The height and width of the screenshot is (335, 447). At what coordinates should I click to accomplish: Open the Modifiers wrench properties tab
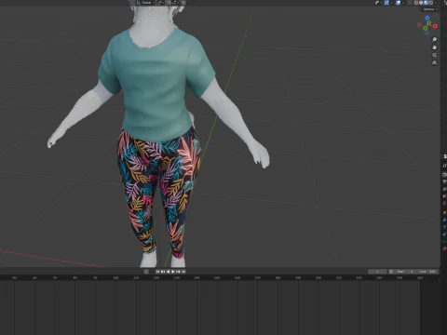tap(444, 220)
